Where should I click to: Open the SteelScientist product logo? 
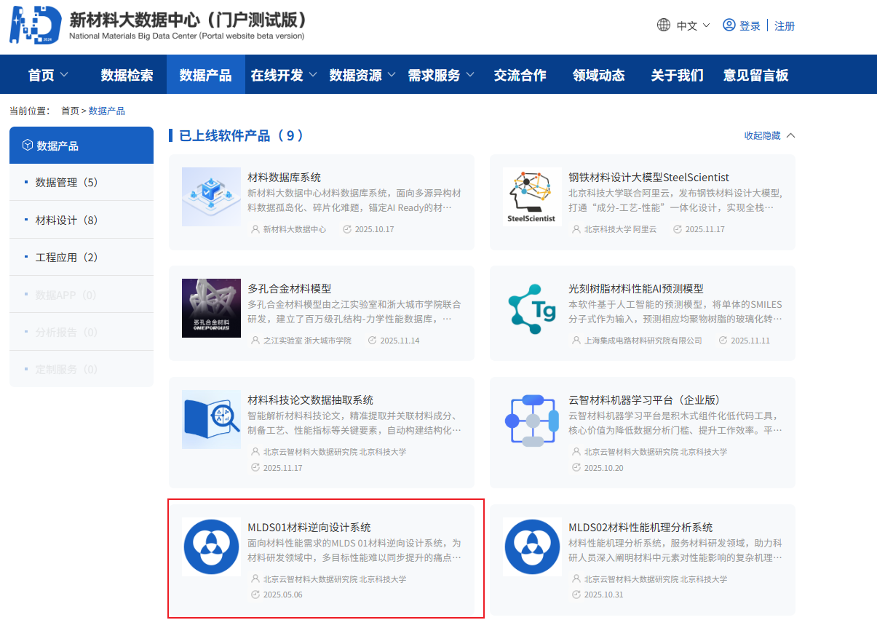pos(532,196)
